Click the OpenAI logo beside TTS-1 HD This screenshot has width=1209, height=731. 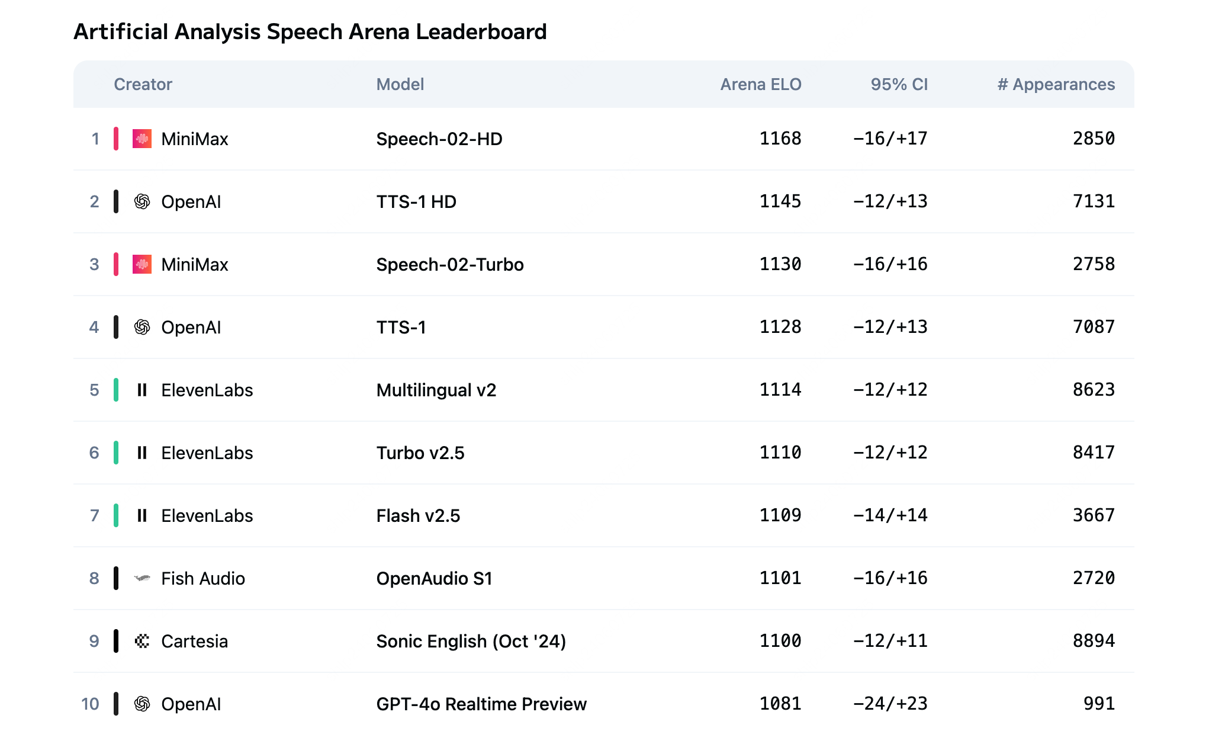pyautogui.click(x=142, y=201)
